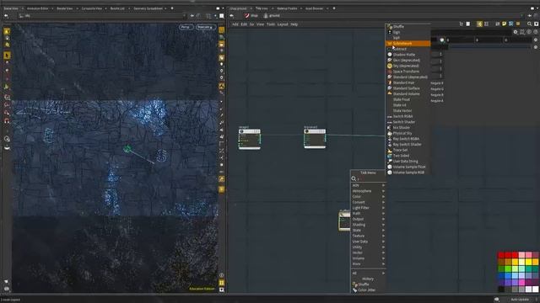Open the Layout menu in network editor

click(x=283, y=24)
